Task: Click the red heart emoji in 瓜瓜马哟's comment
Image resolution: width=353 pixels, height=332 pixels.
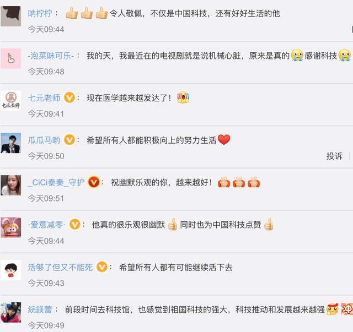Action: (224, 140)
